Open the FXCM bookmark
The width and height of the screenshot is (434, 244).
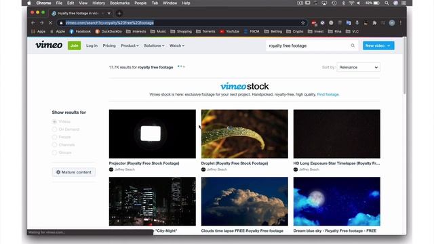(252, 32)
